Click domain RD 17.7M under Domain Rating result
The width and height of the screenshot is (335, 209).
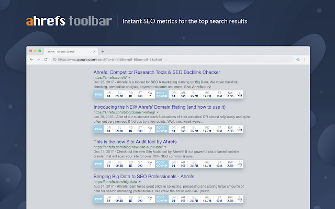(x=207, y=129)
